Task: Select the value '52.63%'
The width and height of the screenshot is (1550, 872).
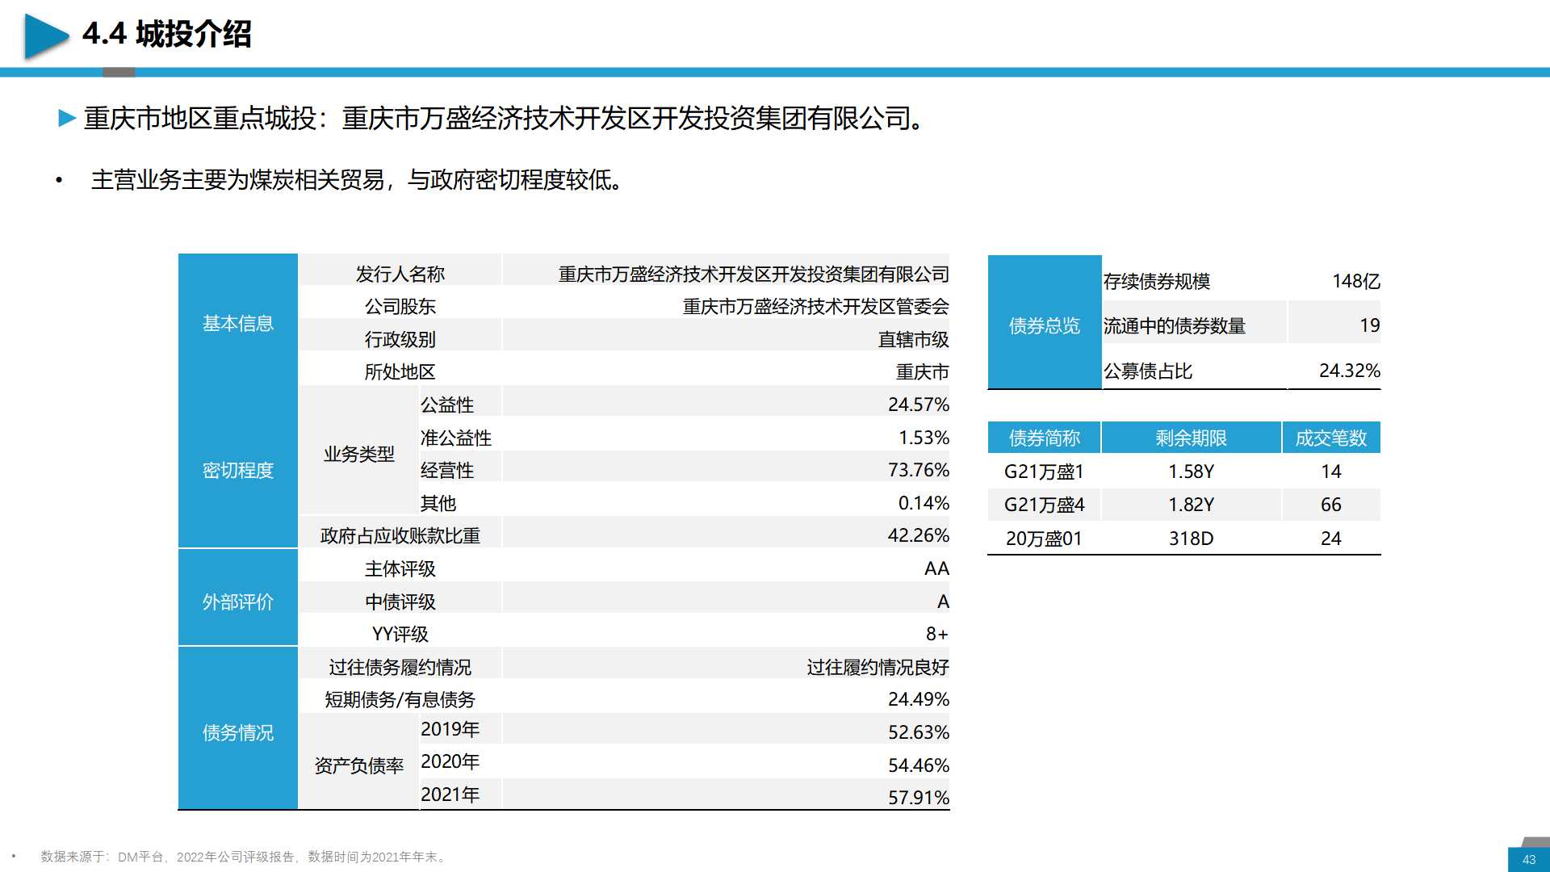Action: (919, 732)
